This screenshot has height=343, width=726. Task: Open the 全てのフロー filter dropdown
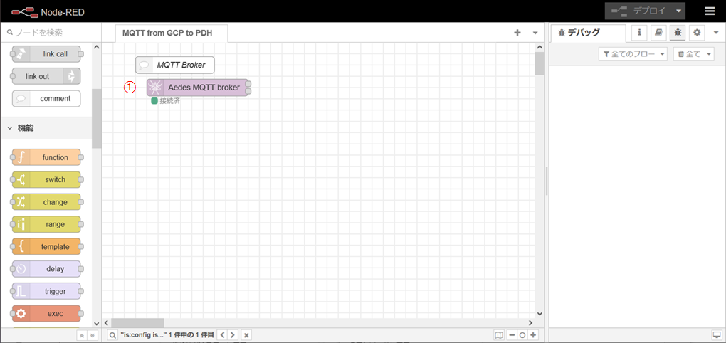633,54
